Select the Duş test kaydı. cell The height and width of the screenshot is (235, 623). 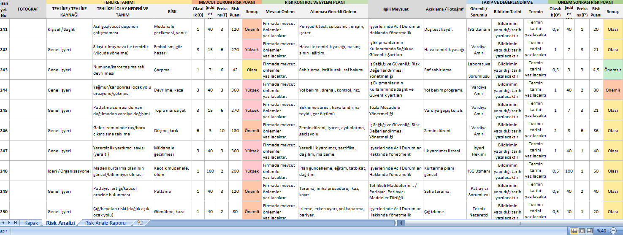(x=444, y=30)
